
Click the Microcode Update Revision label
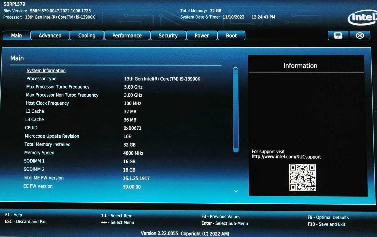(52, 136)
